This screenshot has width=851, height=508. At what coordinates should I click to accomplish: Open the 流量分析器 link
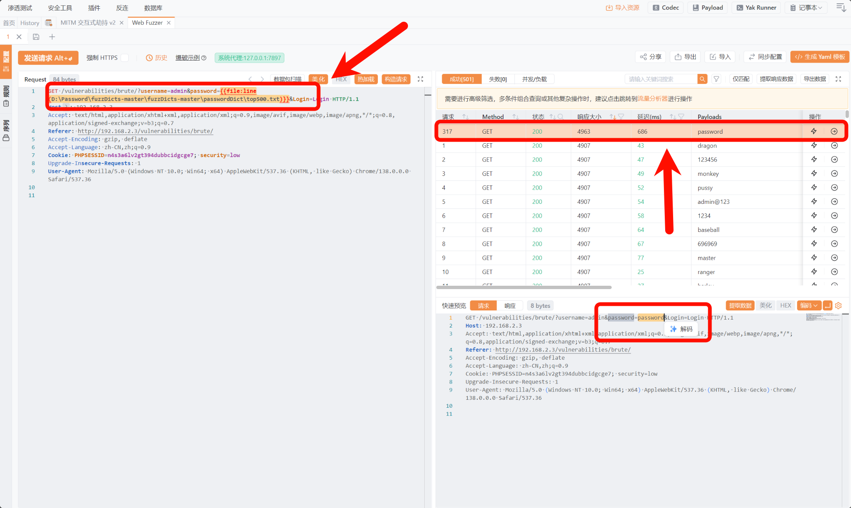click(652, 99)
